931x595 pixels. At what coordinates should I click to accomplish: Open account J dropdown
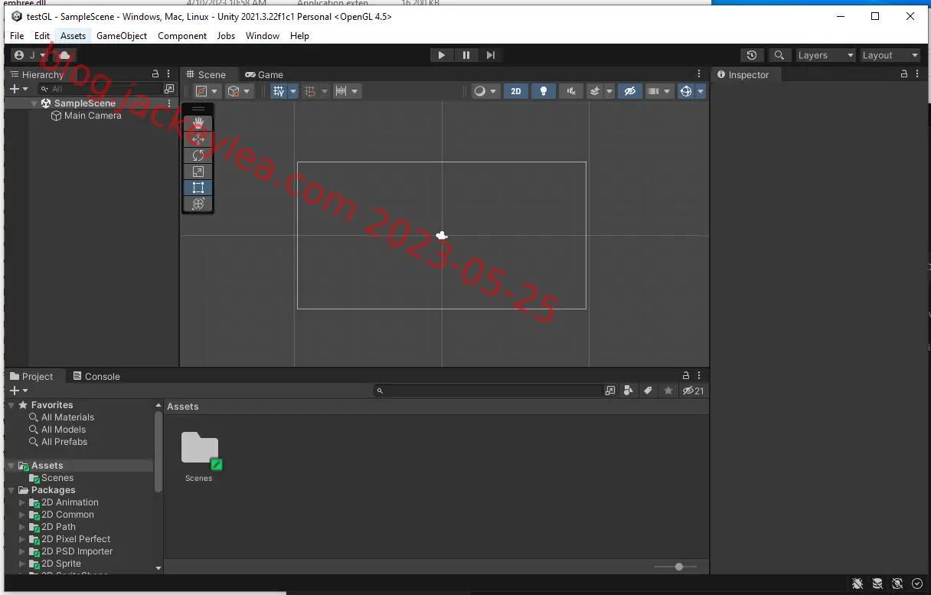coord(30,55)
